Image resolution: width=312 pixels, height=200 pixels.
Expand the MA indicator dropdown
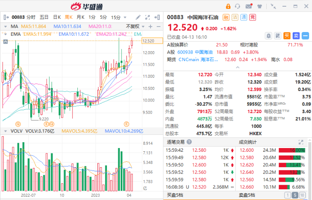coord(5,27)
